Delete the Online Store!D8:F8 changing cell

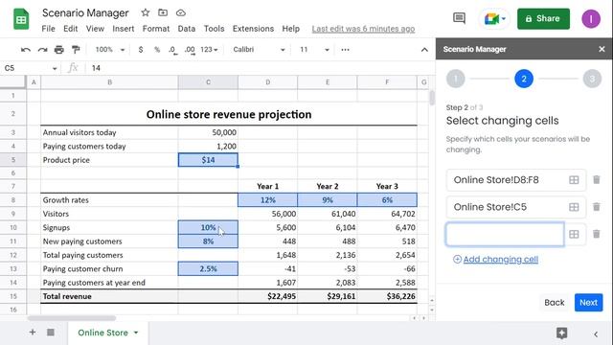point(596,179)
